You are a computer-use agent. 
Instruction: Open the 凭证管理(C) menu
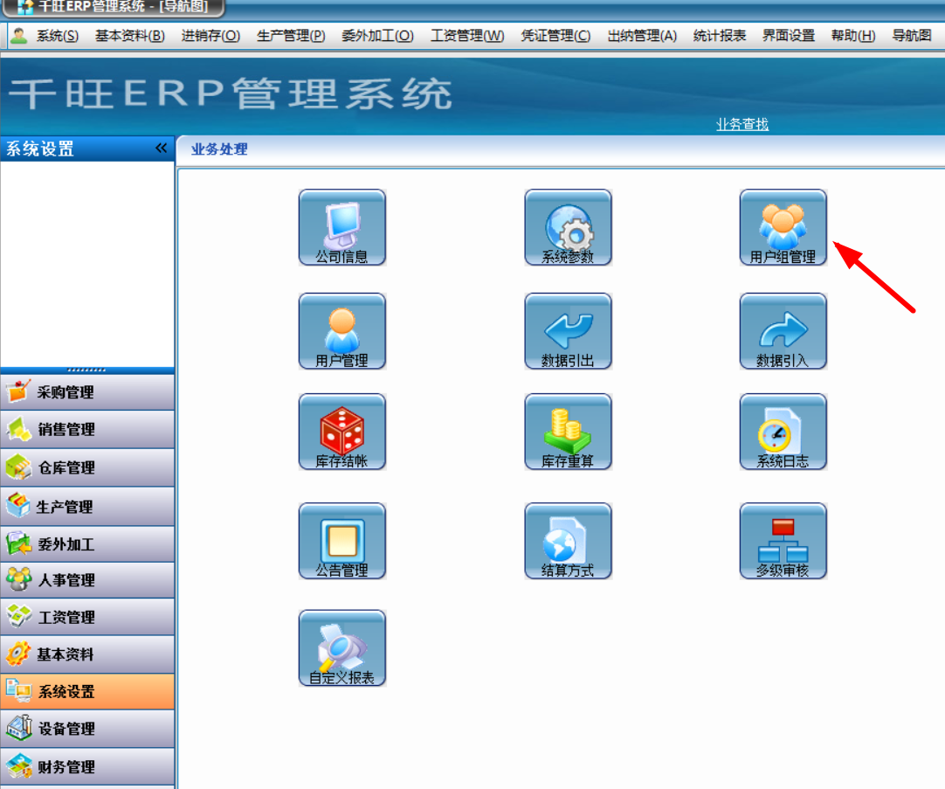tap(555, 36)
